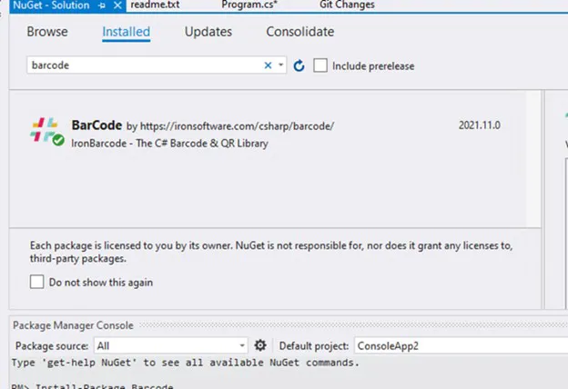Click the refresh icon beside search box
The image size is (568, 389).
299,65
